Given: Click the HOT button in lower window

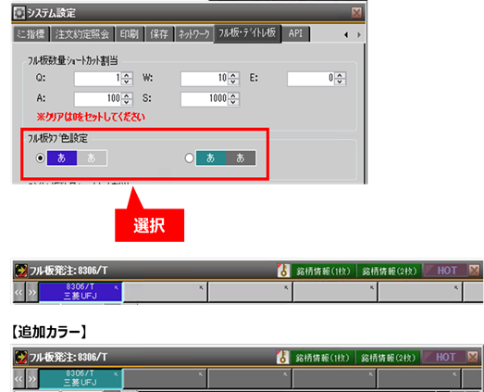Looking at the screenshot, I should tap(445, 358).
